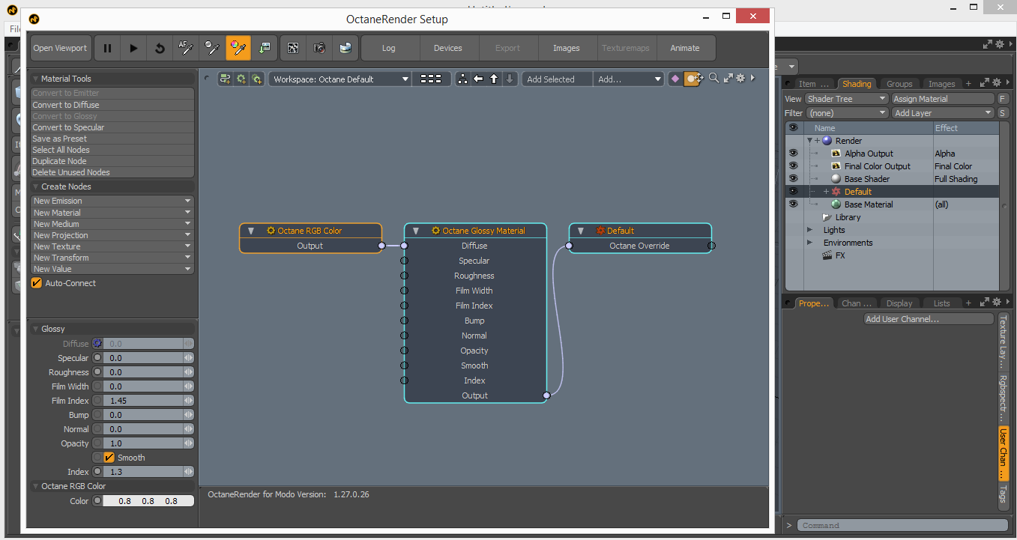Click the expand arrows icon in node editor
Image resolution: width=1017 pixels, height=540 pixels.
click(x=728, y=78)
